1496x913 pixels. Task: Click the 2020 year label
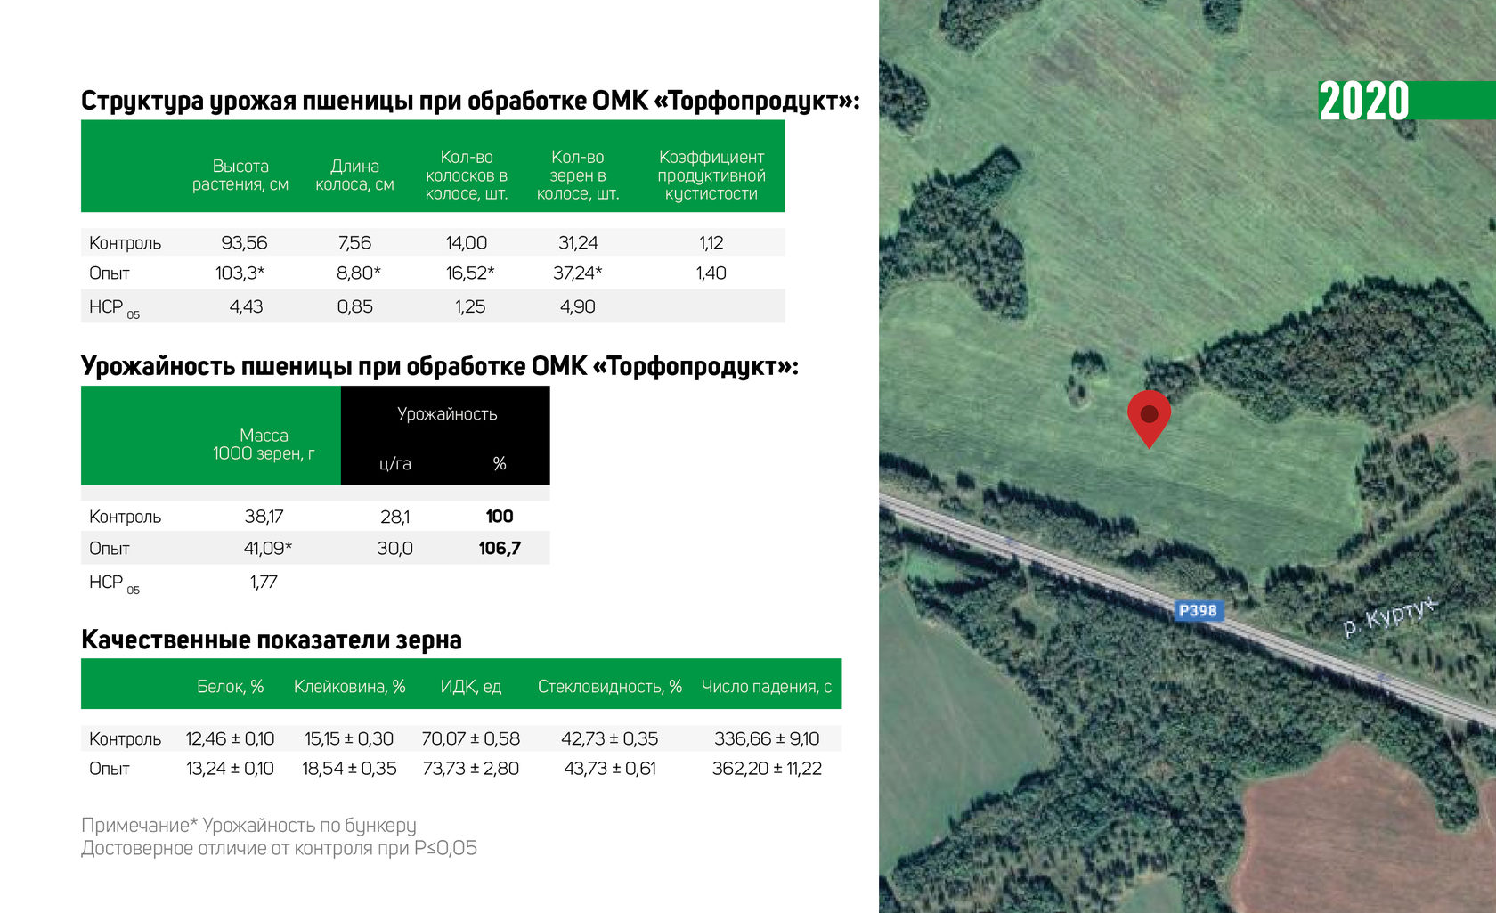click(1364, 101)
